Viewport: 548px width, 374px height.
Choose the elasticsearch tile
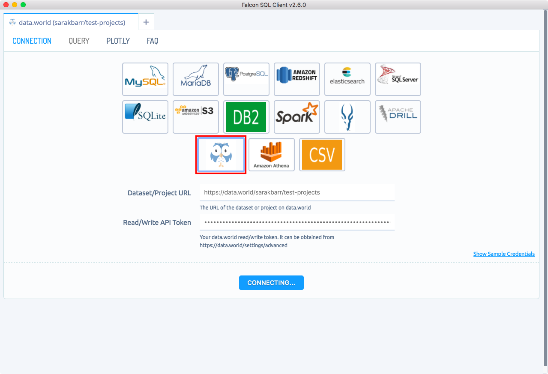347,79
